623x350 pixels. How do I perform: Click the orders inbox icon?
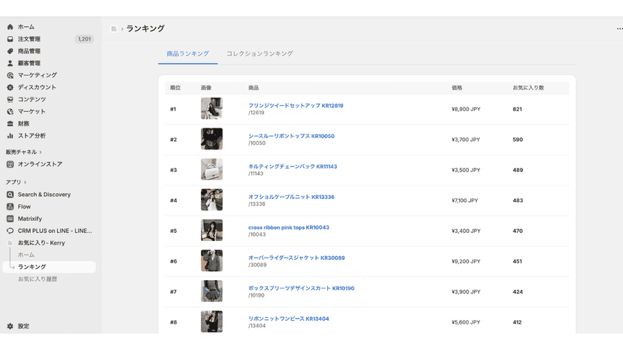tap(11, 39)
